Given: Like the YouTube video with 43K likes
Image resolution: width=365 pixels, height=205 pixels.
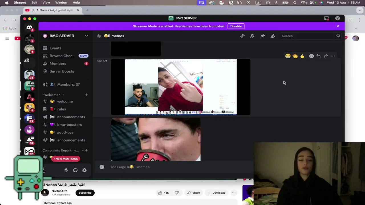Looking at the screenshot, I should [x=163, y=193].
